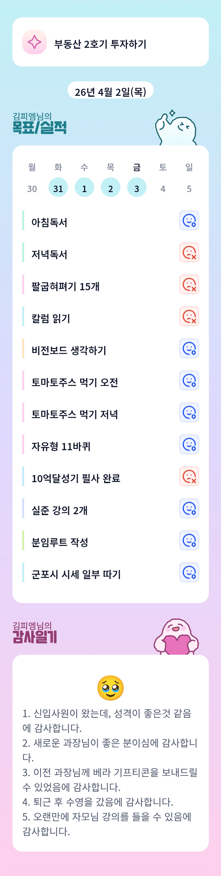Click the teary emoji in gratitude diary

click(110, 688)
